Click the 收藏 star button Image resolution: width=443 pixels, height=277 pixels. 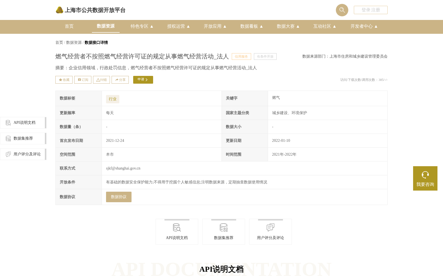(x=64, y=80)
